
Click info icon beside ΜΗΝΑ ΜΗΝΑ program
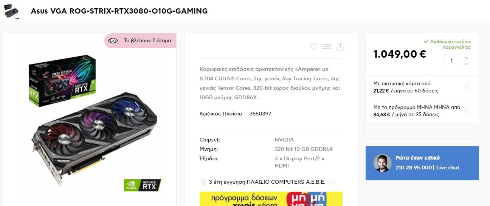point(467,111)
